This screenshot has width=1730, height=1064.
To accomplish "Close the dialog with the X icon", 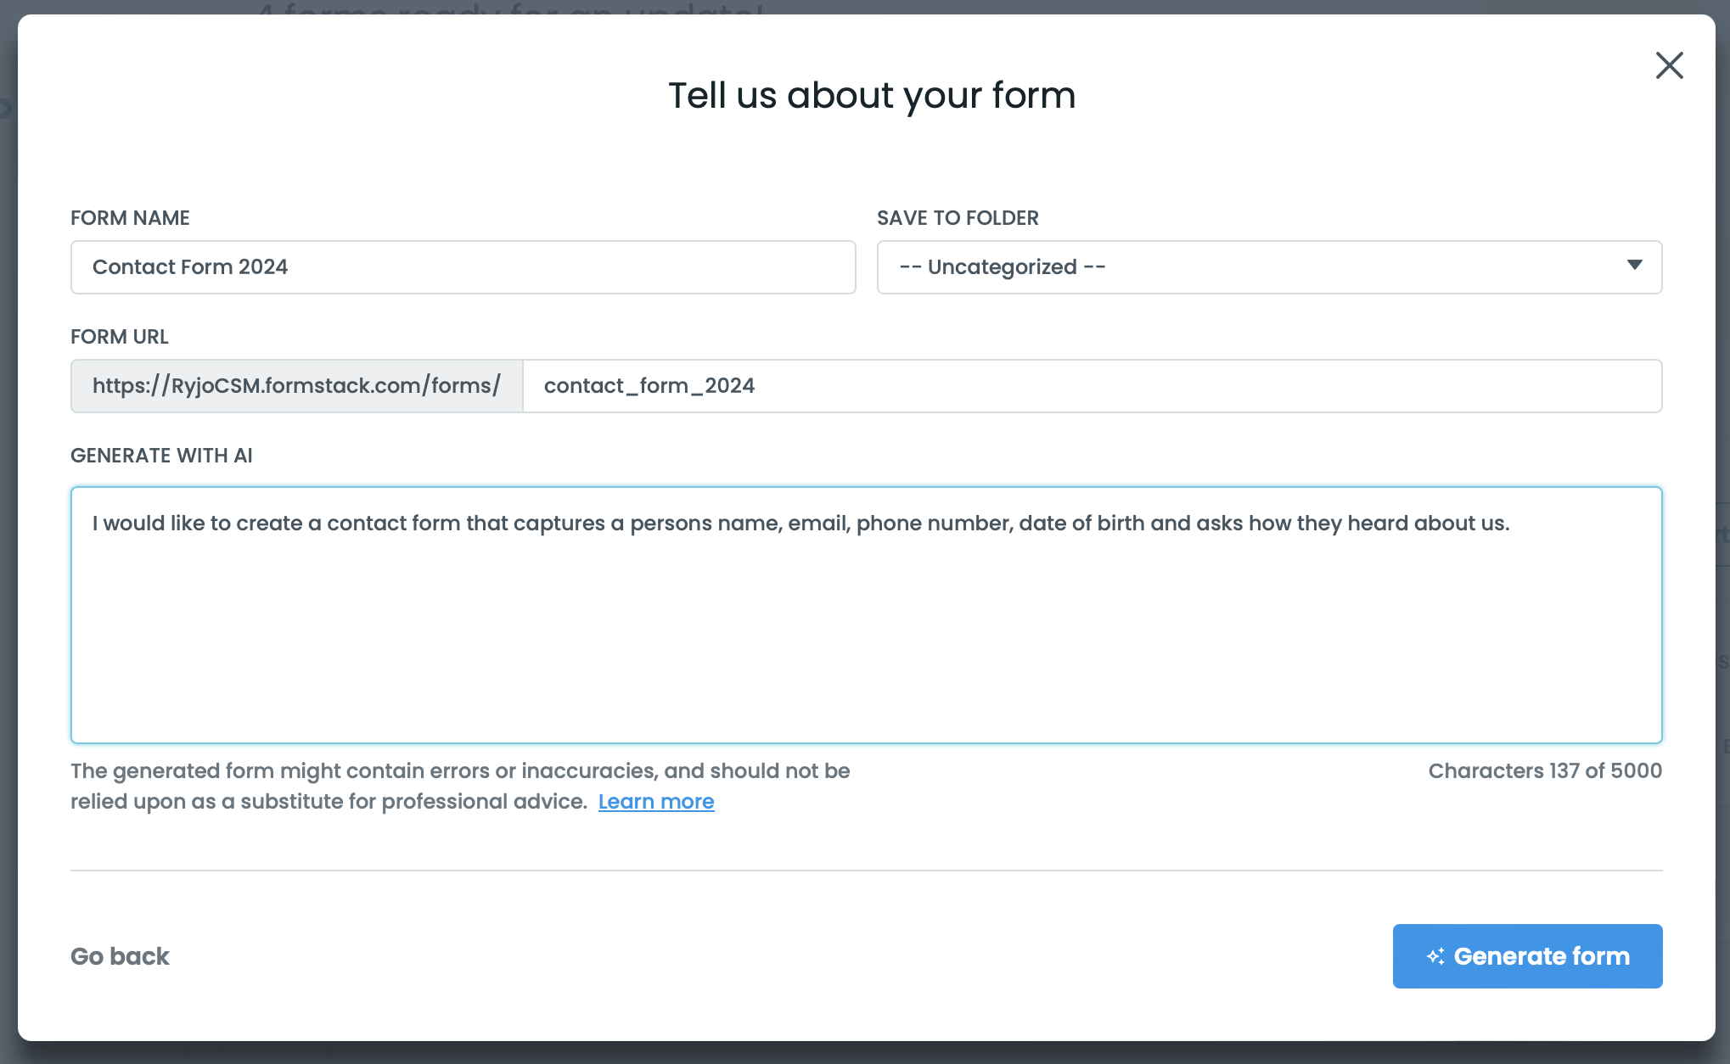I will pyautogui.click(x=1669, y=65).
